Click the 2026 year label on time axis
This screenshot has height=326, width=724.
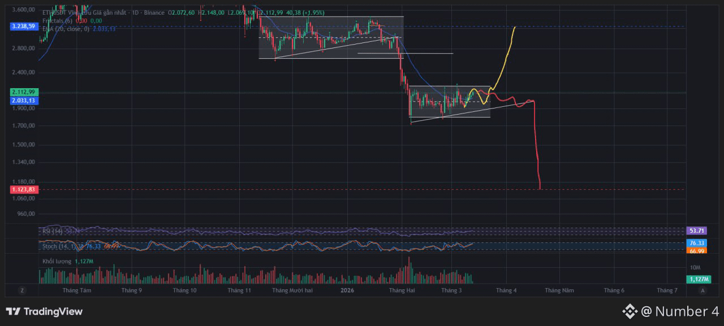(x=347, y=290)
